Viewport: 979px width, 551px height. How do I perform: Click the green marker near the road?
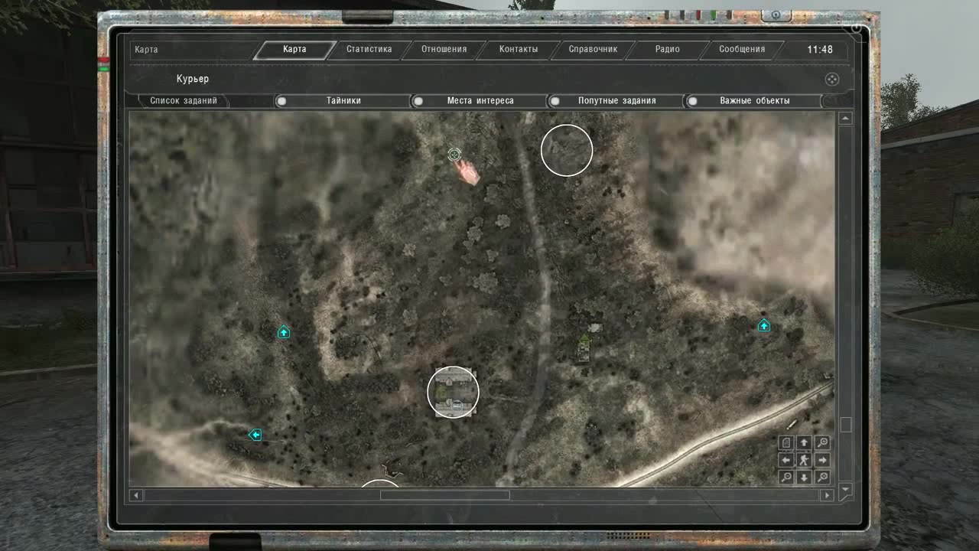point(584,341)
